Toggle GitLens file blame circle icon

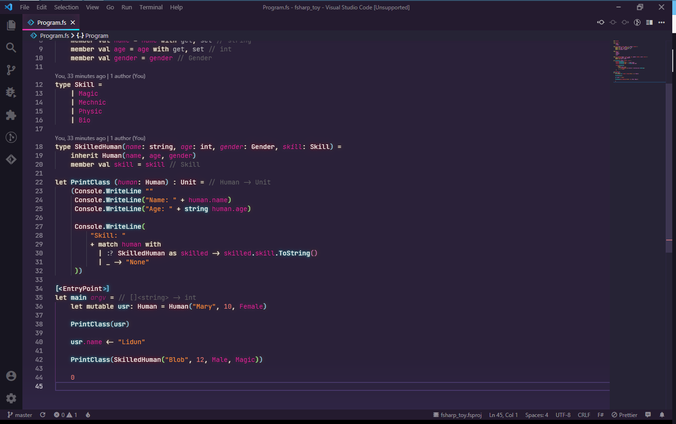point(637,22)
